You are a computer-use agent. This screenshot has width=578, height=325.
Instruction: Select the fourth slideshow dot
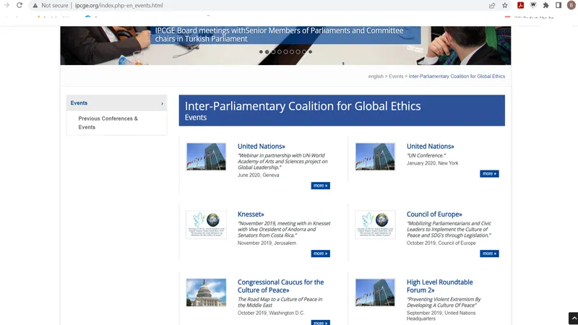[x=280, y=52]
